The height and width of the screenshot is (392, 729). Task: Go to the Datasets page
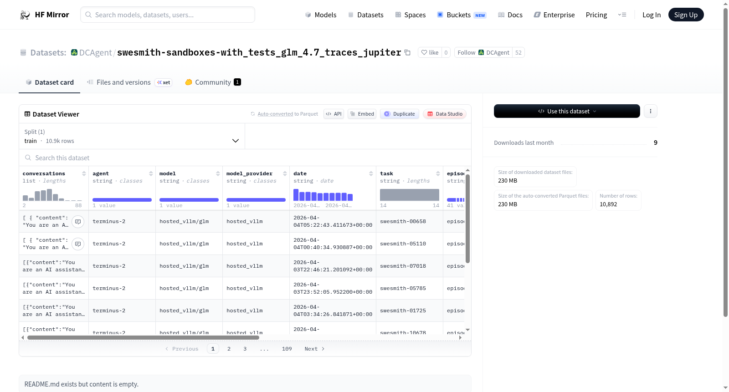coord(366,15)
